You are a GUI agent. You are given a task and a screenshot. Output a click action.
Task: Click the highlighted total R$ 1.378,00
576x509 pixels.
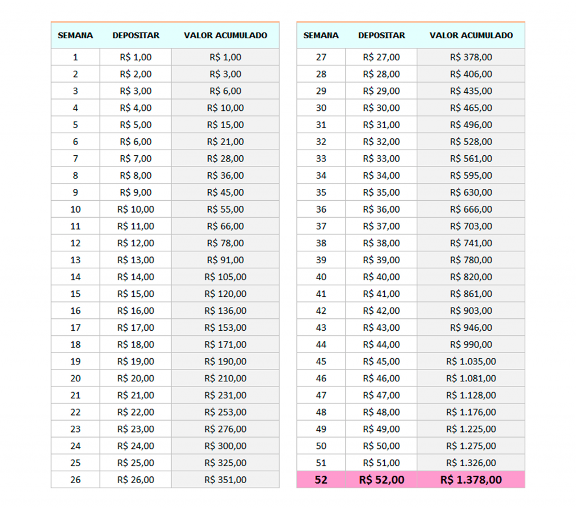(471, 480)
